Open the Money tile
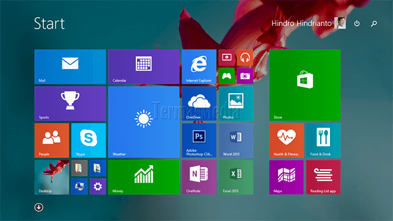The image size is (393, 221). [x=144, y=178]
